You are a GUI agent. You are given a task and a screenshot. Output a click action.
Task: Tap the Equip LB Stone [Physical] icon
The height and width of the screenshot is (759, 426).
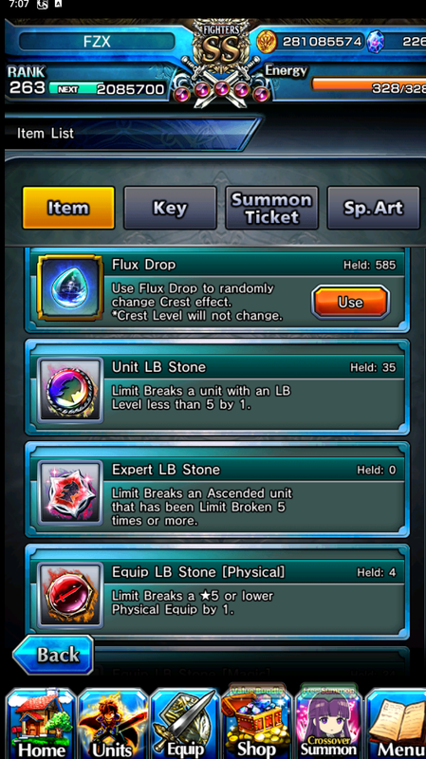click(70, 596)
